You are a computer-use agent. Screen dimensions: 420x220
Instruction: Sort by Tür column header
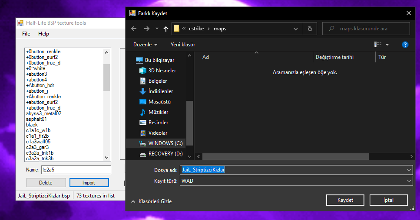pos(382,57)
